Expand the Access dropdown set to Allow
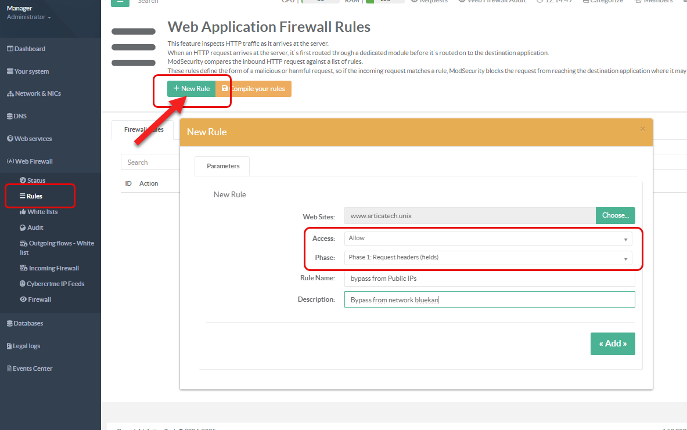 (488, 239)
